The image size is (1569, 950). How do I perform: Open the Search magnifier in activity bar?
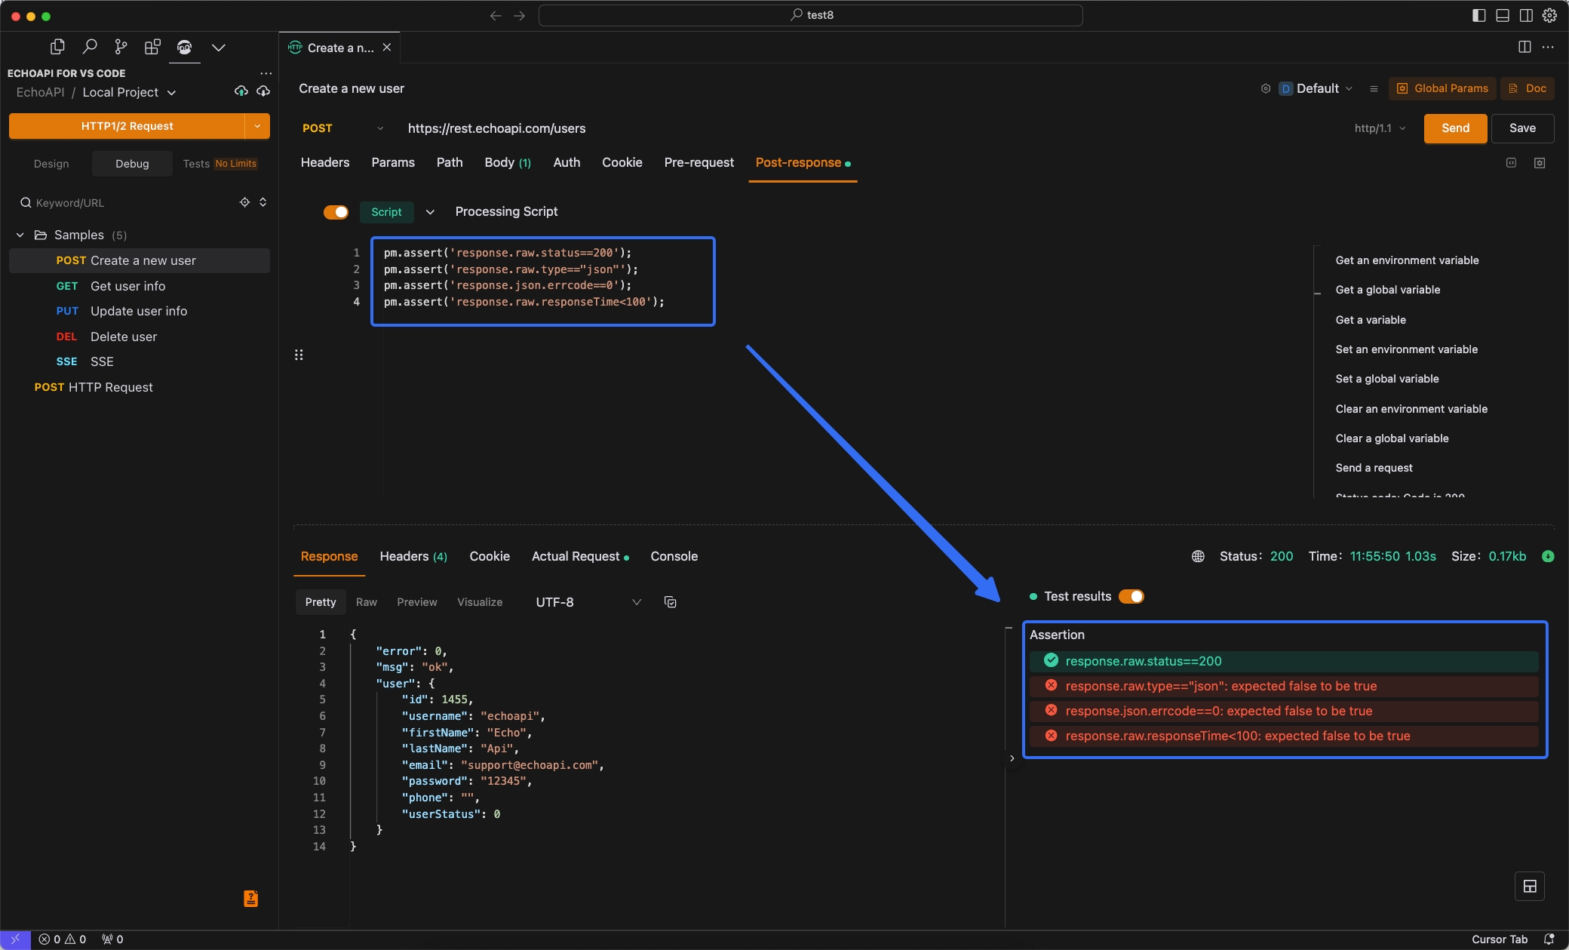click(x=90, y=47)
